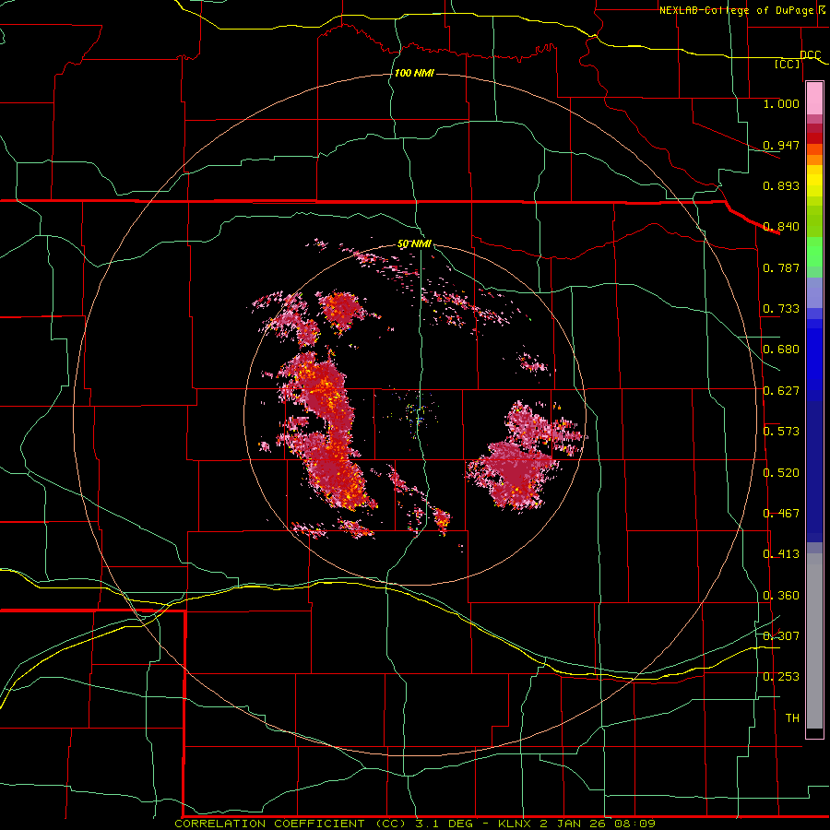This screenshot has width=830, height=830.
Task: Click the 0.307 legend value
Action: (781, 635)
